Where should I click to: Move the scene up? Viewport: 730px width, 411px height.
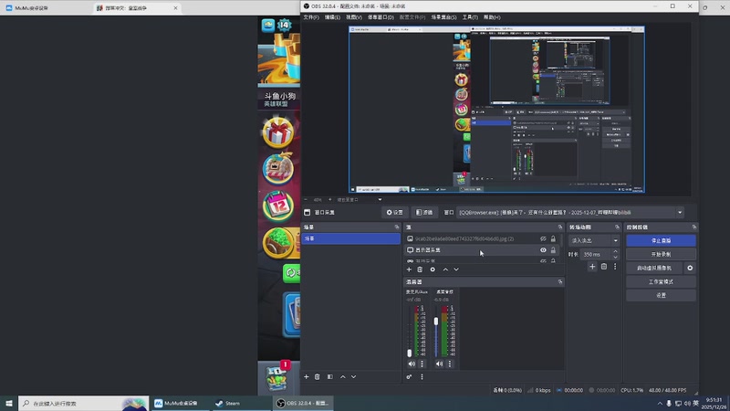(343, 377)
